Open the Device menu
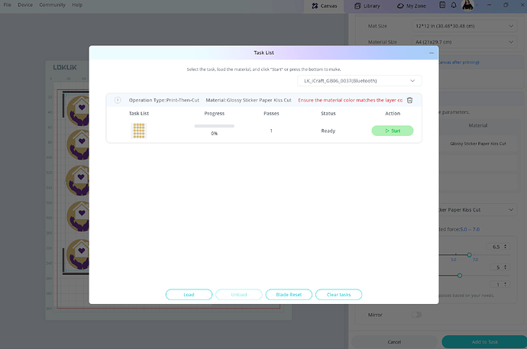 pyautogui.click(x=25, y=5)
